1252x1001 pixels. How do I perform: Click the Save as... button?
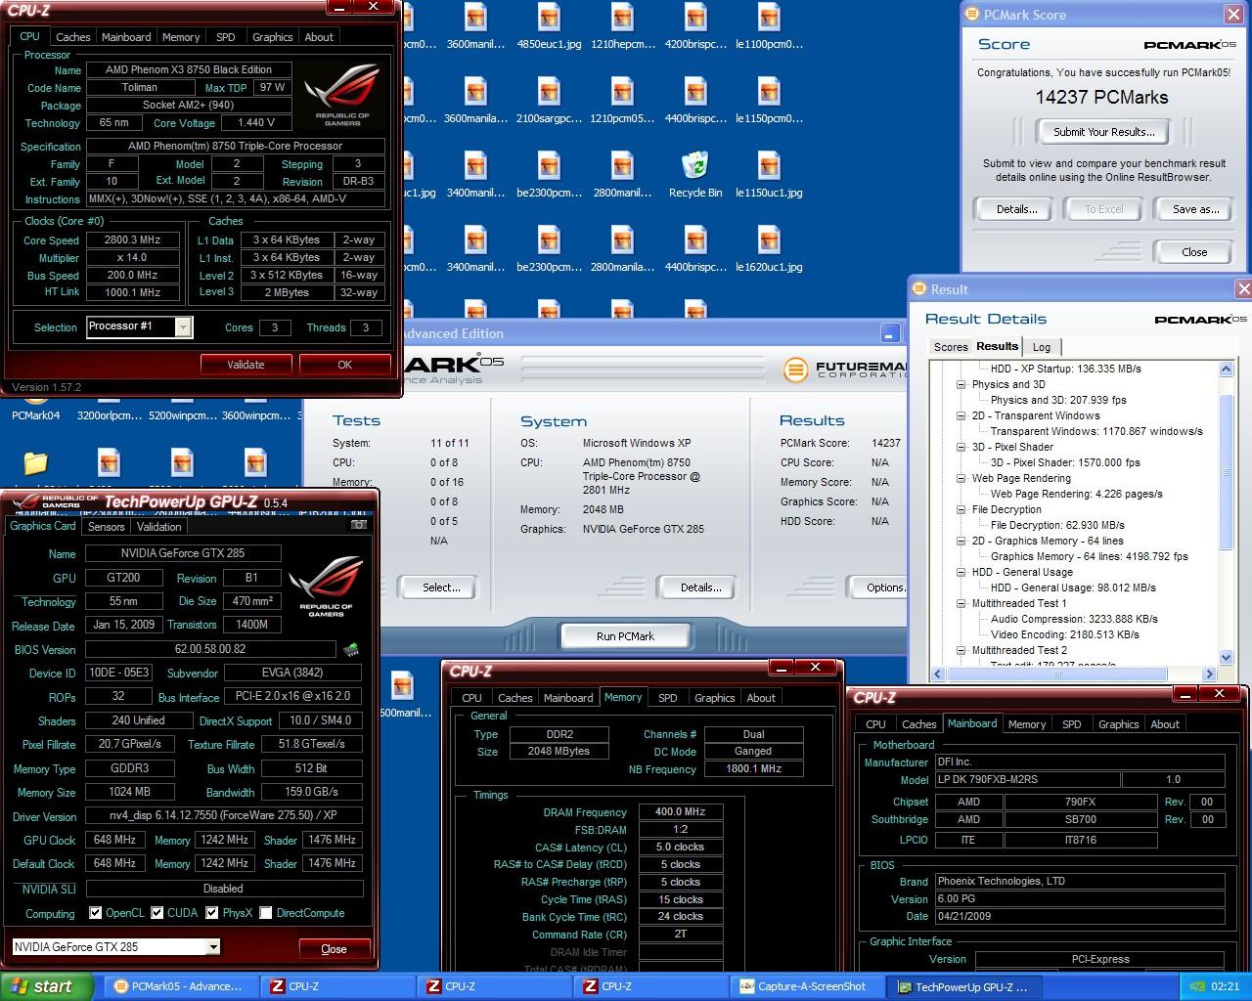coord(1195,209)
